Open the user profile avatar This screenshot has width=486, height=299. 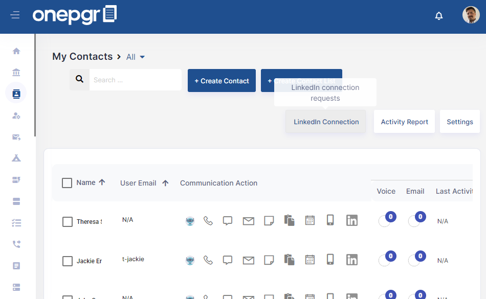(x=471, y=15)
